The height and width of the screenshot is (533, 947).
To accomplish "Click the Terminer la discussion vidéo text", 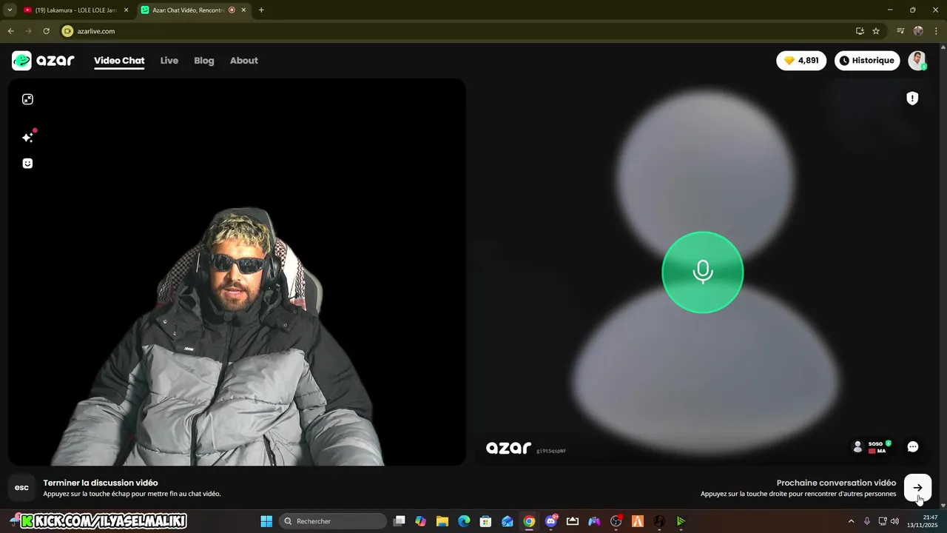I will 101,483.
